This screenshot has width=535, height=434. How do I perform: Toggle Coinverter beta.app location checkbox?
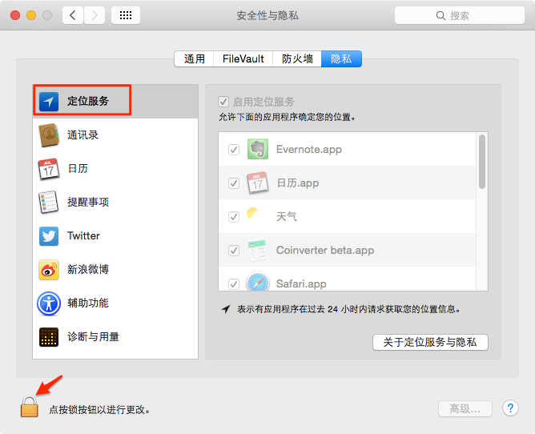point(234,251)
